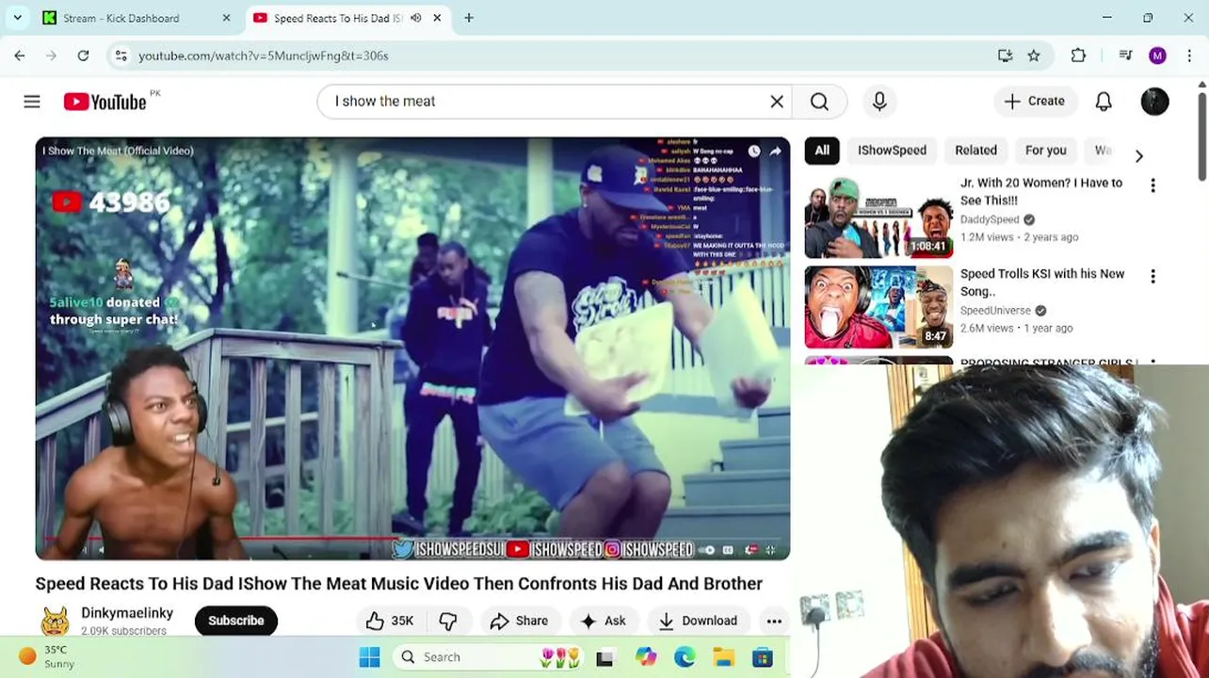The width and height of the screenshot is (1209, 678).
Task: Click Watch later clock icon in player
Action: tap(754, 151)
